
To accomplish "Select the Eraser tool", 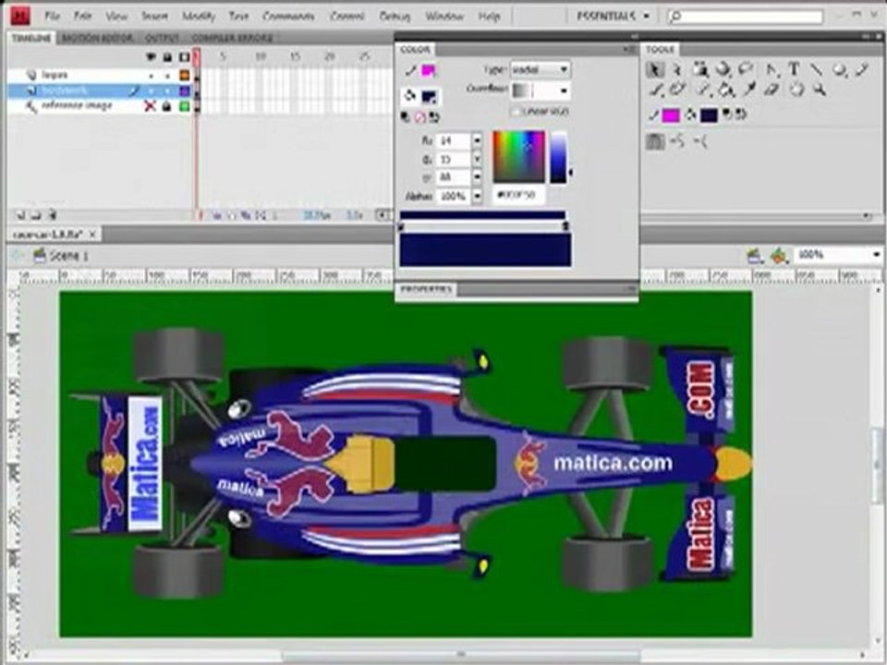I will 772,90.
